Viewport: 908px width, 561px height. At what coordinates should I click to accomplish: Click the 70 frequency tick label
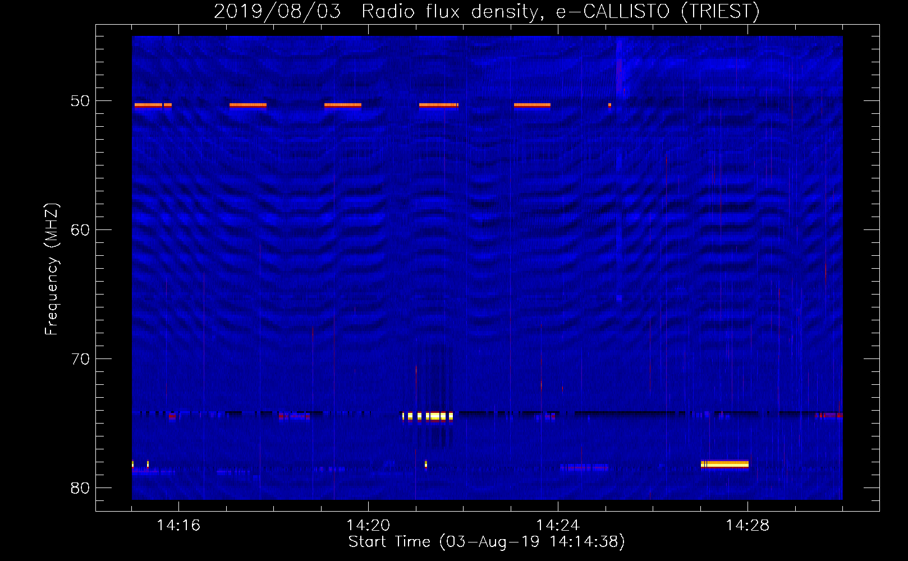click(x=80, y=359)
